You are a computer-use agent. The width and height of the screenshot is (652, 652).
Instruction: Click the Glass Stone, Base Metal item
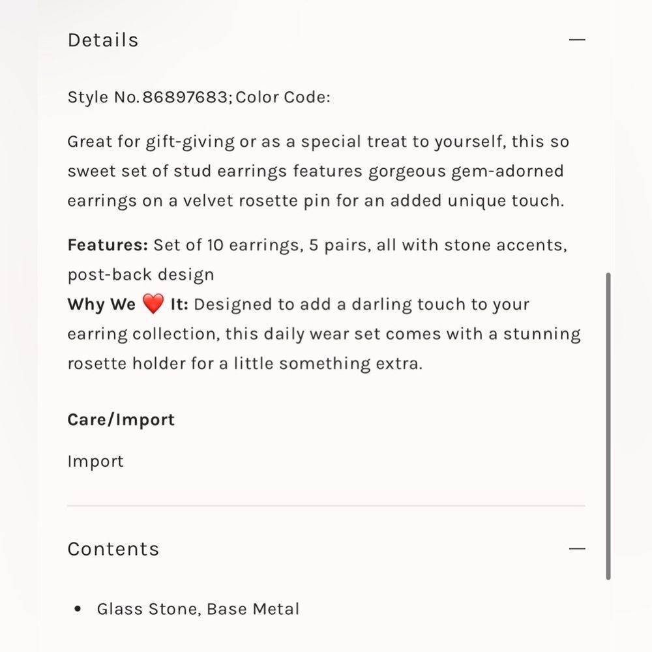click(x=198, y=609)
